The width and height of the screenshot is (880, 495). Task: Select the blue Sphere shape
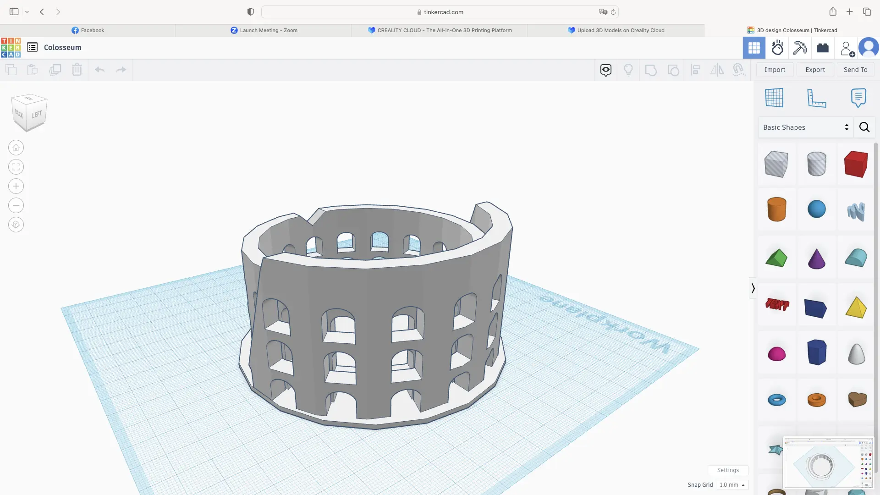click(816, 209)
